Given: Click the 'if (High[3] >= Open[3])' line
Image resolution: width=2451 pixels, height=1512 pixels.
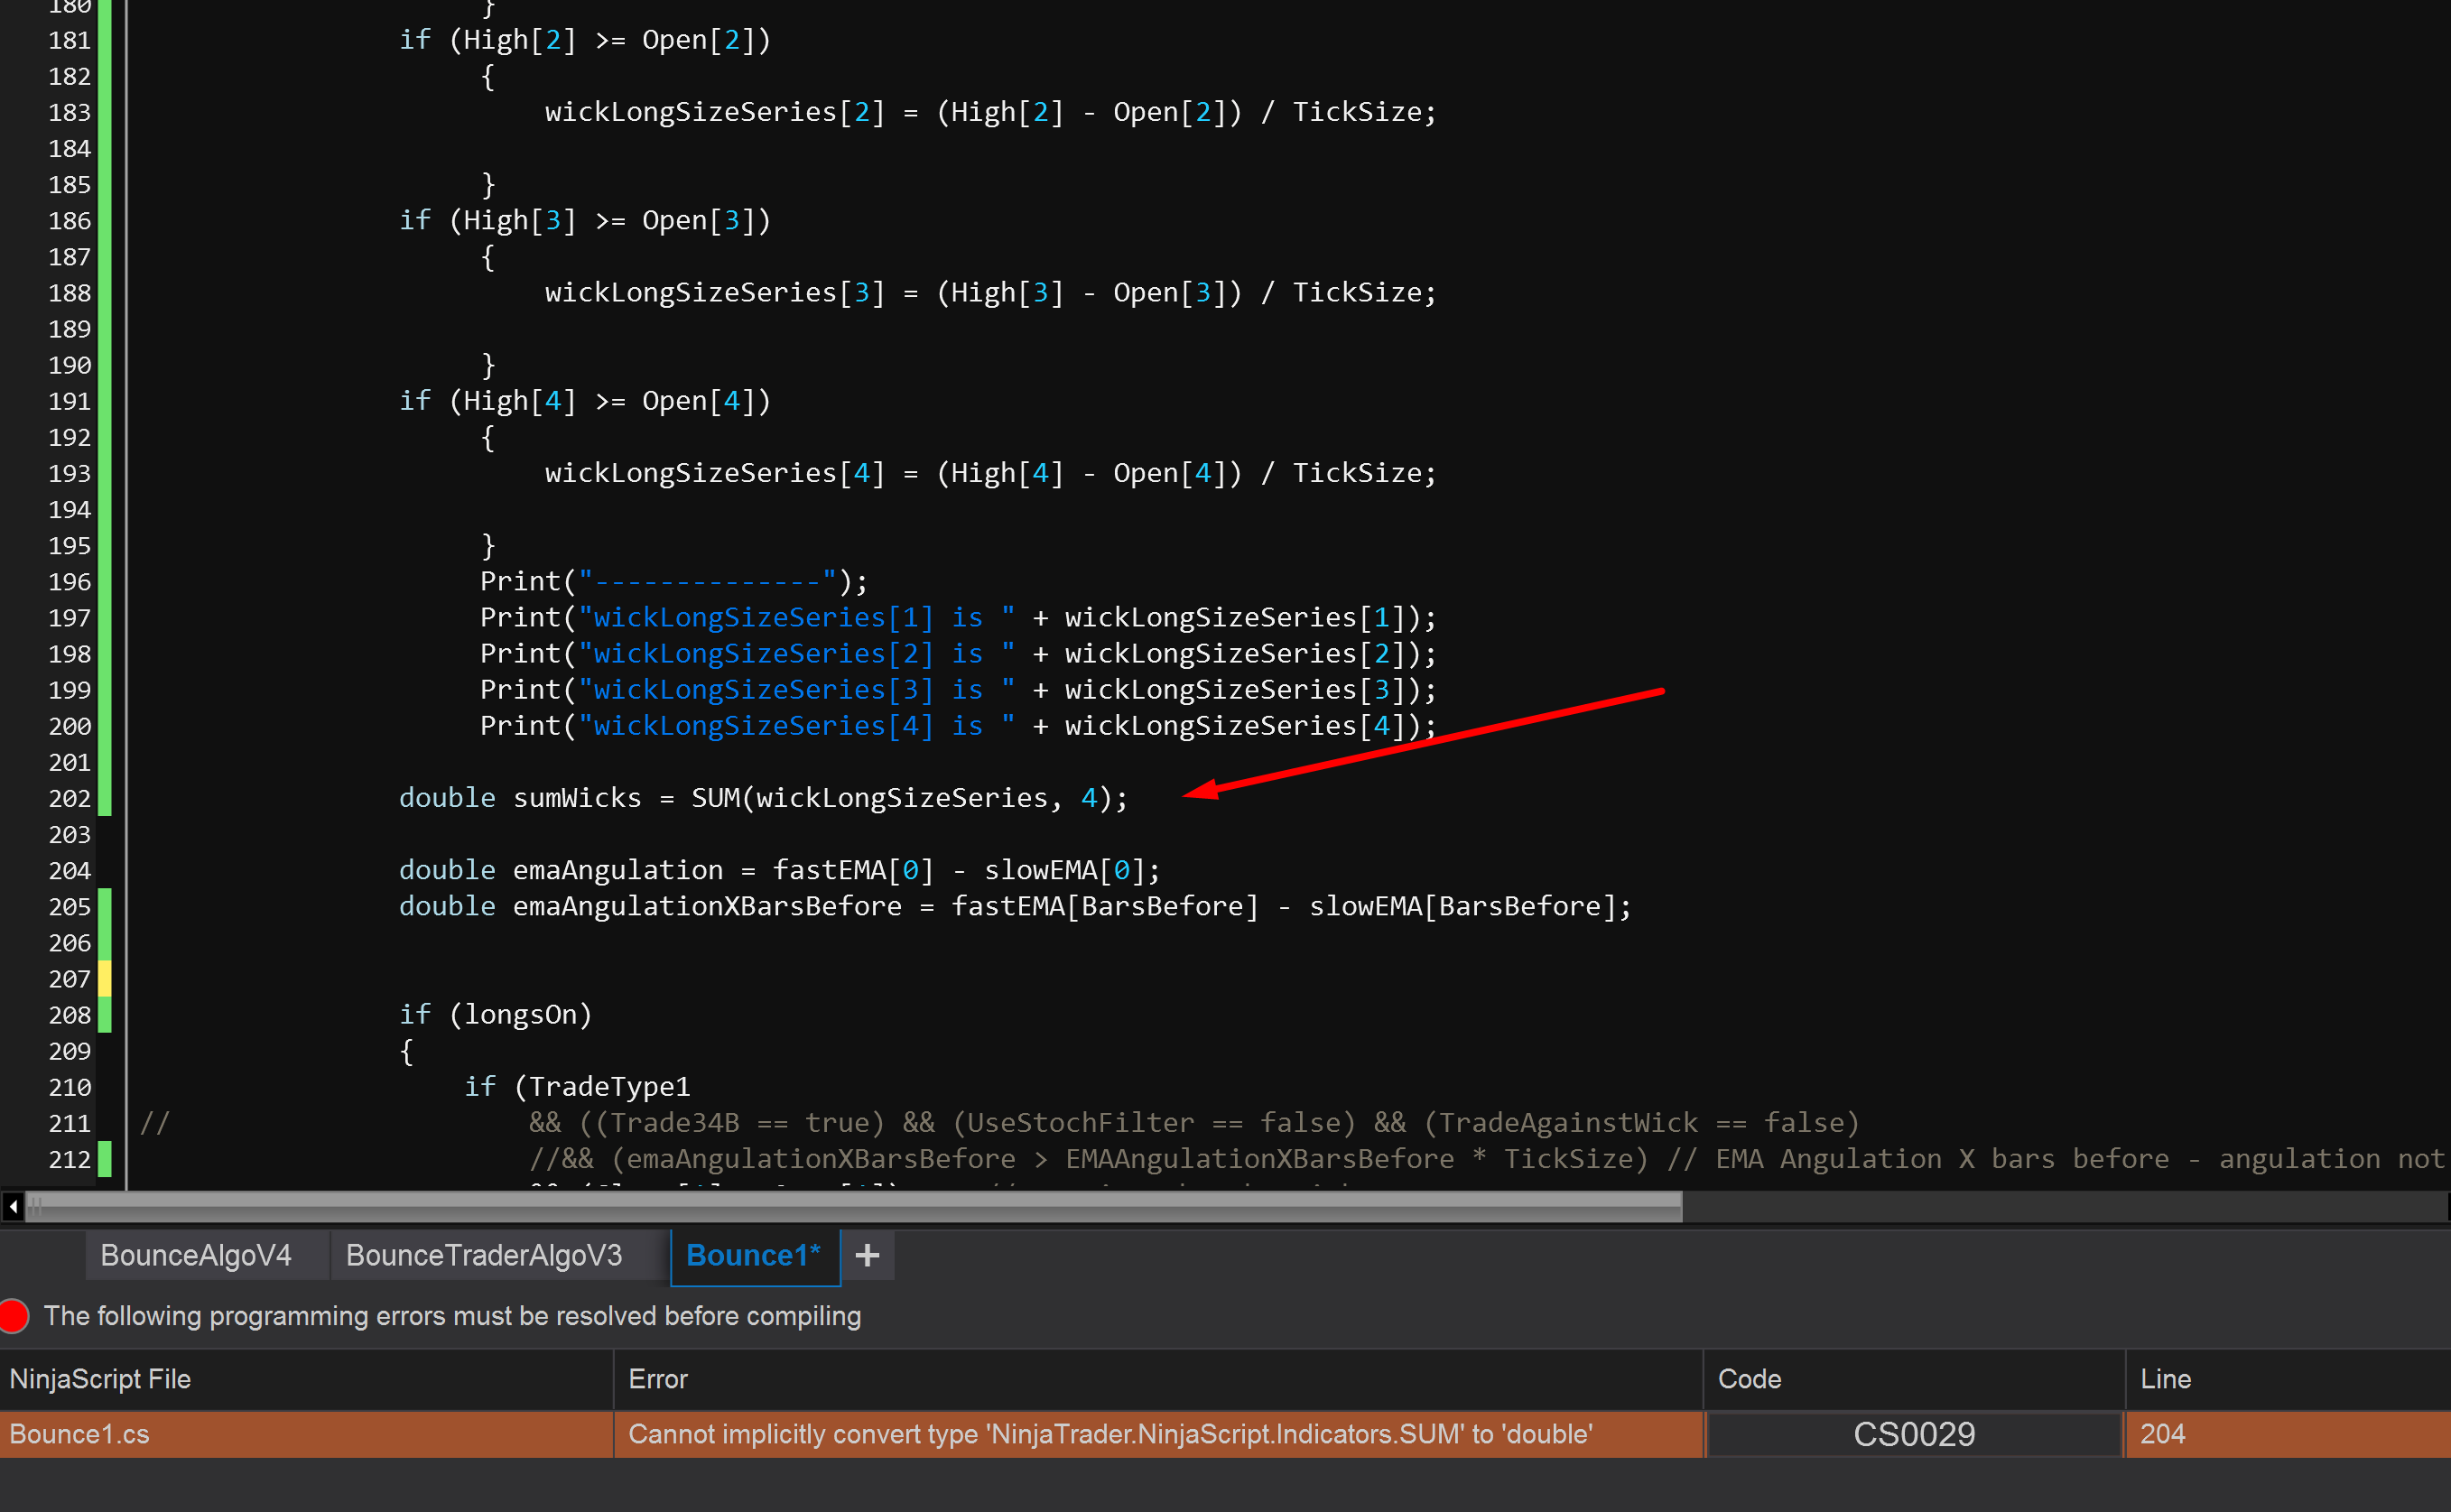Looking at the screenshot, I should [x=585, y=220].
